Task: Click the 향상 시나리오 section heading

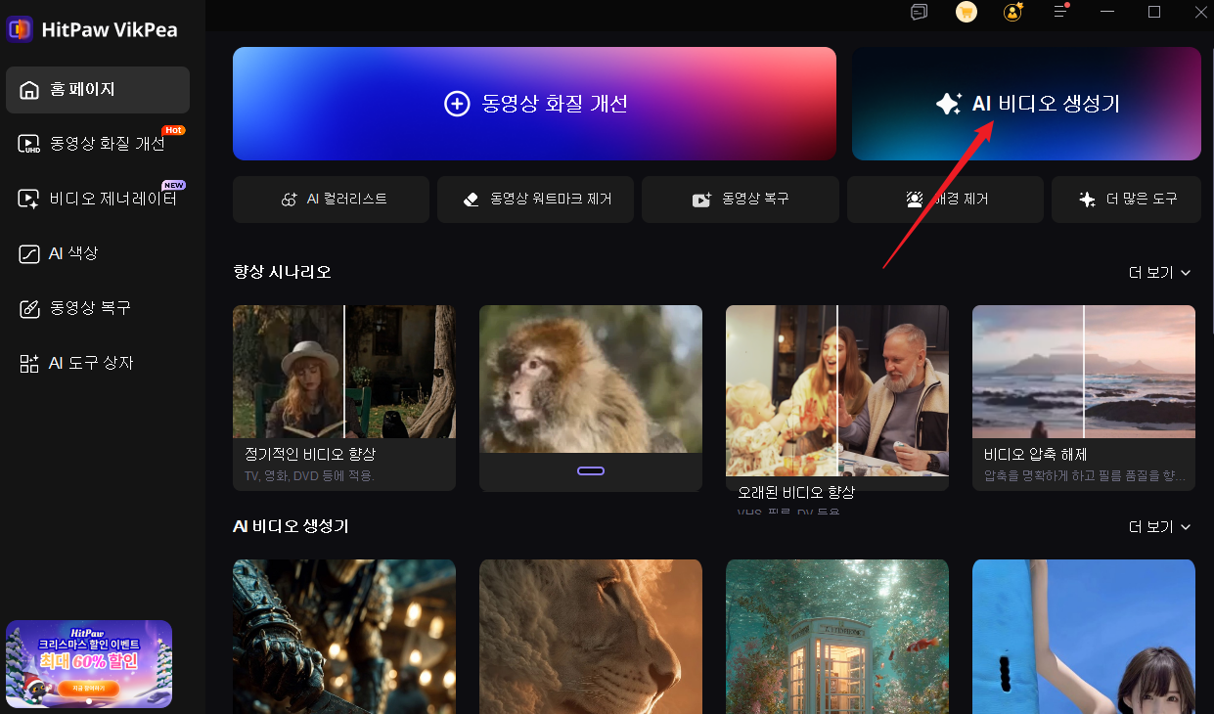Action: coord(282,272)
